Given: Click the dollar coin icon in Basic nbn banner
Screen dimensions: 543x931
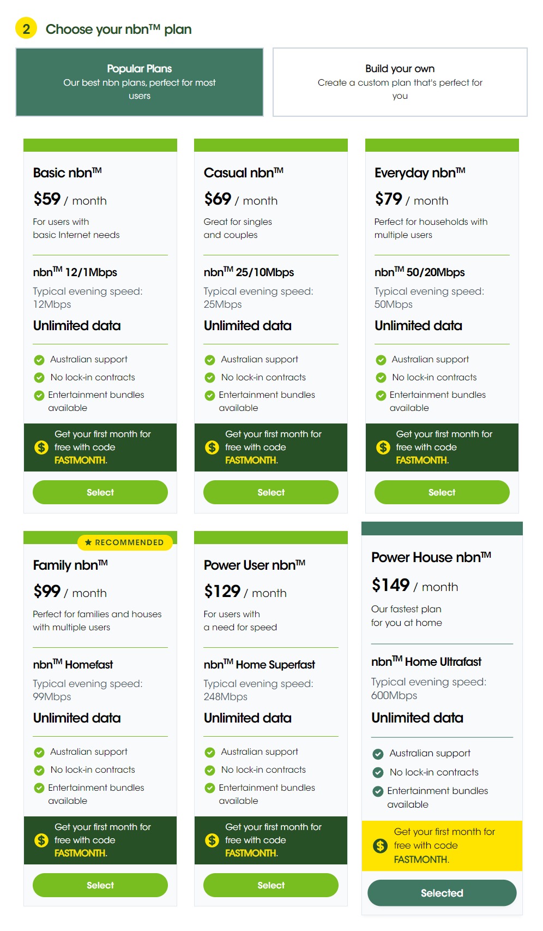Looking at the screenshot, I should click(41, 447).
